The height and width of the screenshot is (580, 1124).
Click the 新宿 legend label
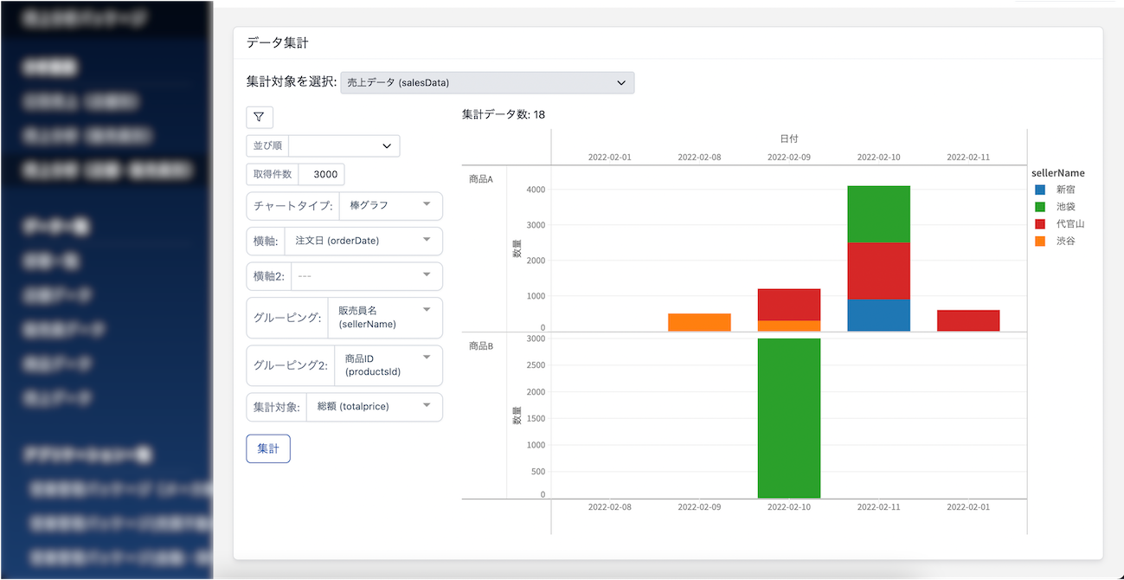point(1066,190)
